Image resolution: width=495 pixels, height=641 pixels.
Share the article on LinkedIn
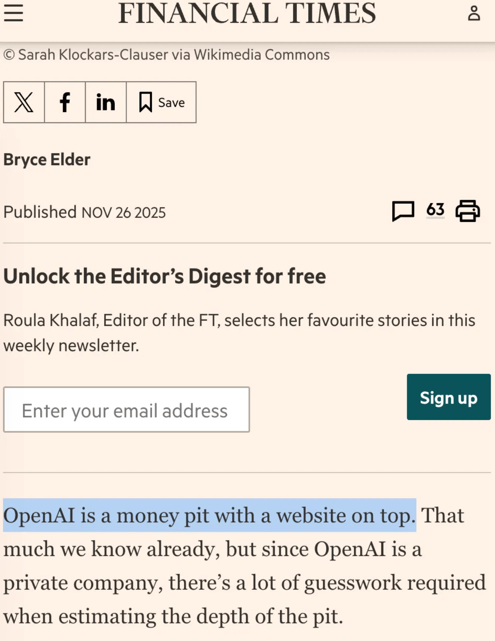coord(105,102)
